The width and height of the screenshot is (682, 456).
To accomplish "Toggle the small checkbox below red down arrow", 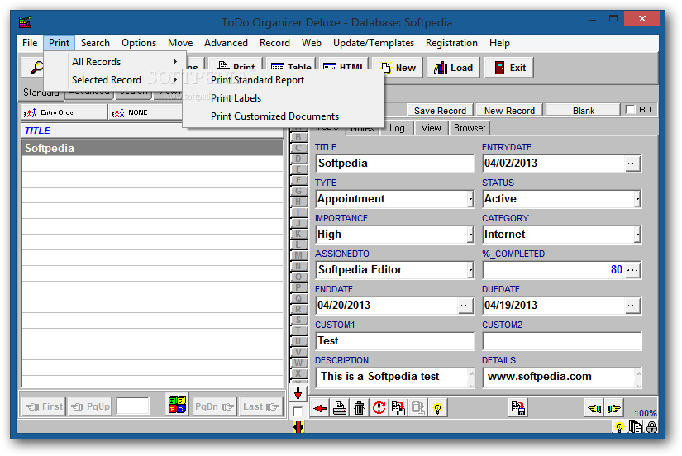I will (298, 411).
